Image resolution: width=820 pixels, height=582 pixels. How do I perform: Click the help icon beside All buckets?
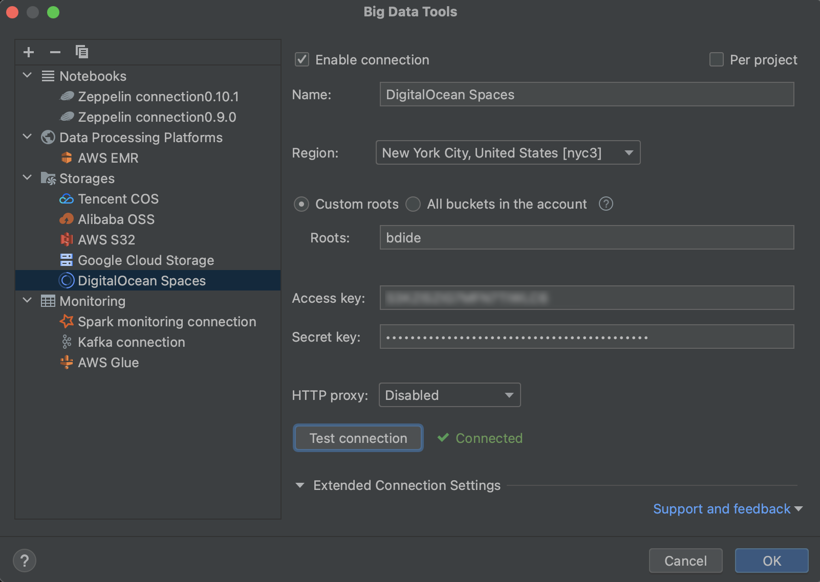tap(606, 204)
